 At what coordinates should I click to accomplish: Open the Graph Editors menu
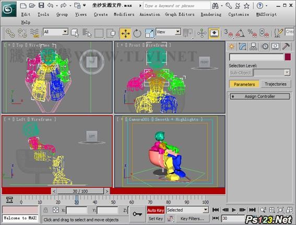tap(180, 14)
